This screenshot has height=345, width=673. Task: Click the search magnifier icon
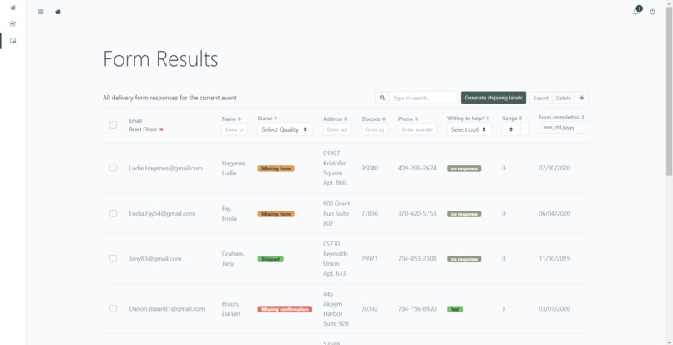pyautogui.click(x=382, y=98)
